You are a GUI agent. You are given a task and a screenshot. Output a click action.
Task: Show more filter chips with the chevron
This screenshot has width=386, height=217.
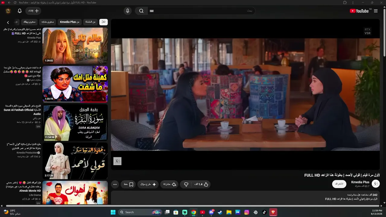pos(8,22)
